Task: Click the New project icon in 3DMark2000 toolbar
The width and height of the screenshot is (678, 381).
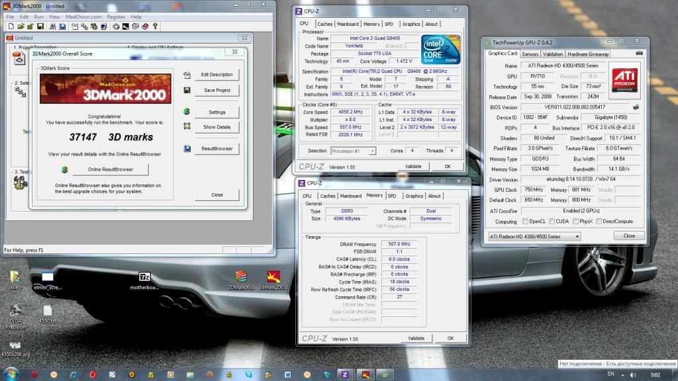Action: (x=11, y=26)
